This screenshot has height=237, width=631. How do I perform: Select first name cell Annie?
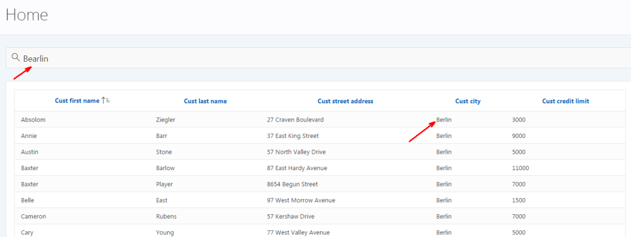pos(29,136)
